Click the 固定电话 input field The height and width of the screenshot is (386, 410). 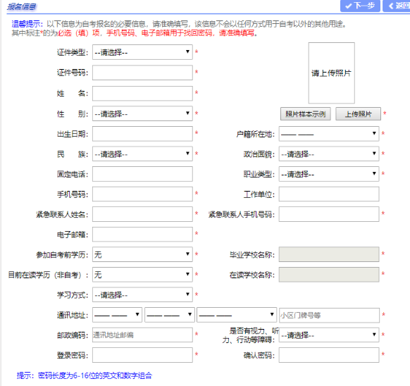pyautogui.click(x=142, y=174)
